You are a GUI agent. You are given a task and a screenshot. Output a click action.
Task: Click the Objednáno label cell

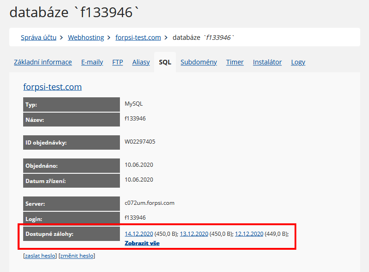click(x=72, y=165)
